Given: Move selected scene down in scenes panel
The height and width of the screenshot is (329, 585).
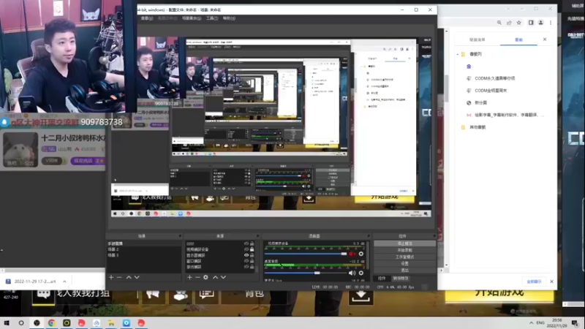Looking at the screenshot, I should [137, 277].
